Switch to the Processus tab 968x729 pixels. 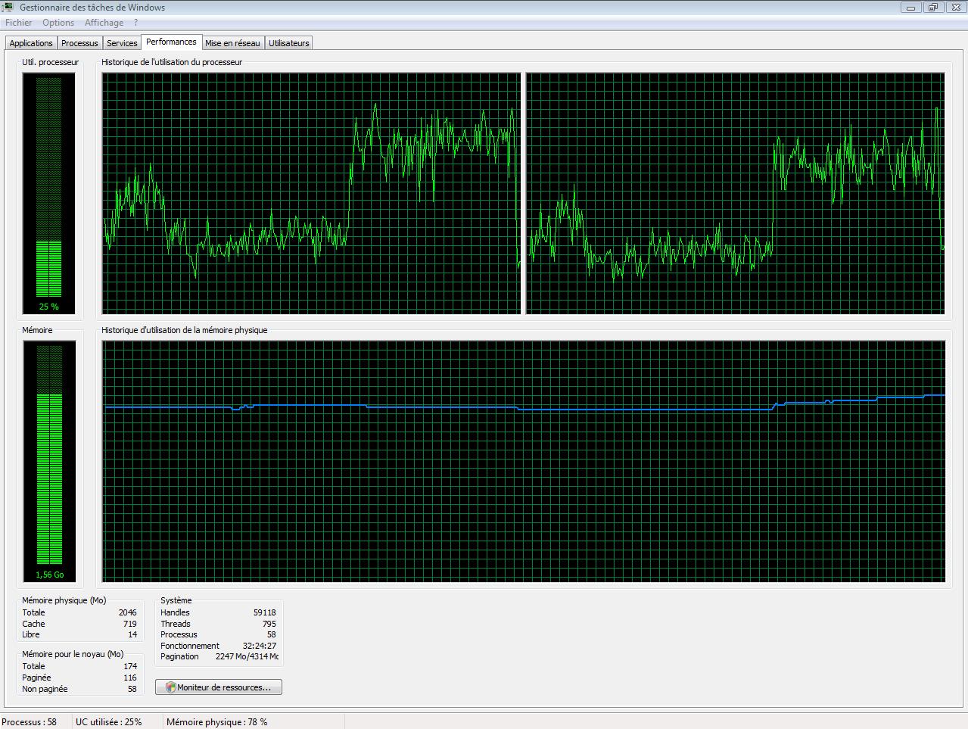(x=79, y=43)
